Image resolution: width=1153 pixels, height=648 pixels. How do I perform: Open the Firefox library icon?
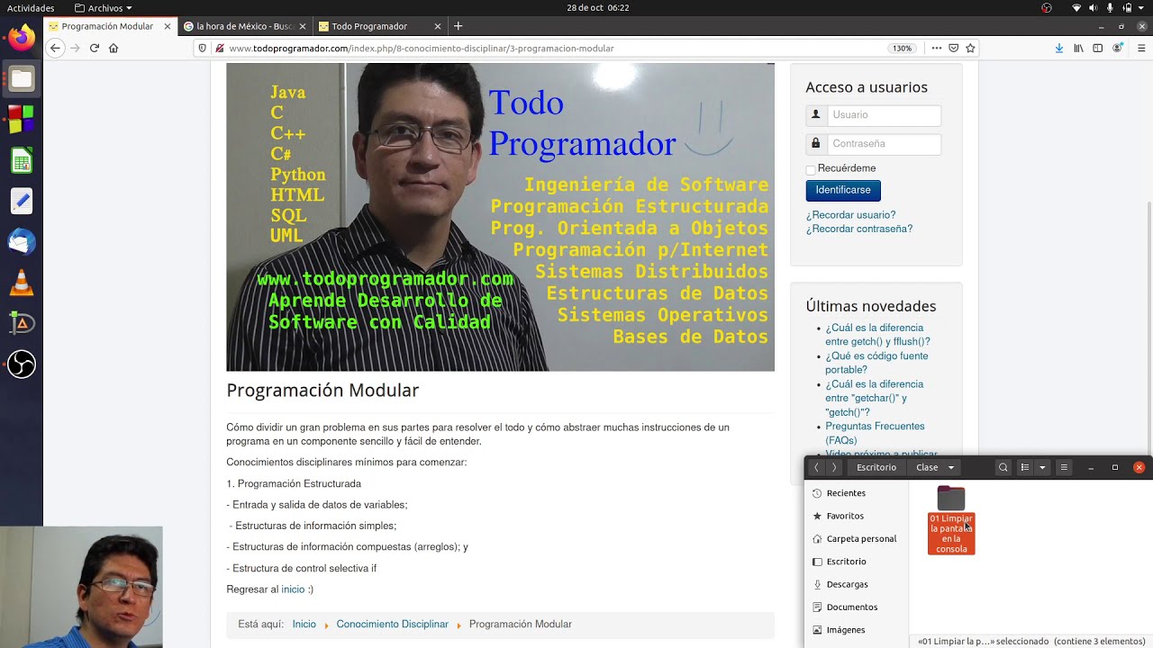[x=1078, y=49]
